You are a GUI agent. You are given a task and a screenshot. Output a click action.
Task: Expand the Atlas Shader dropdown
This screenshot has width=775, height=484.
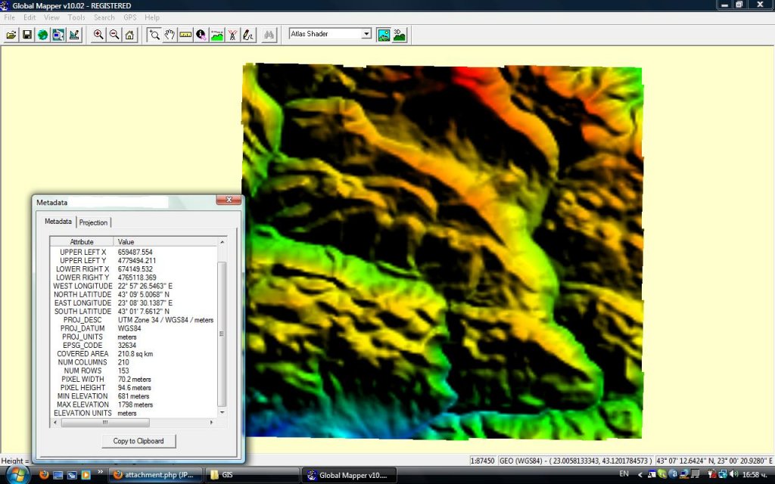[366, 34]
